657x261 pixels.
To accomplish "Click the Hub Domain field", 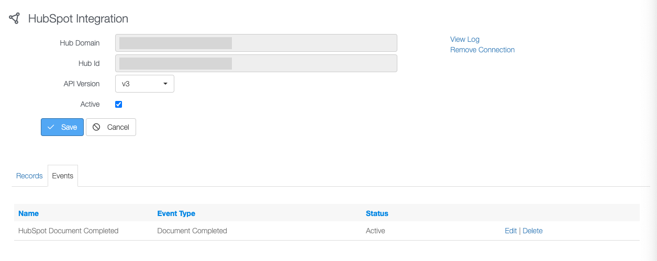I will coord(256,43).
